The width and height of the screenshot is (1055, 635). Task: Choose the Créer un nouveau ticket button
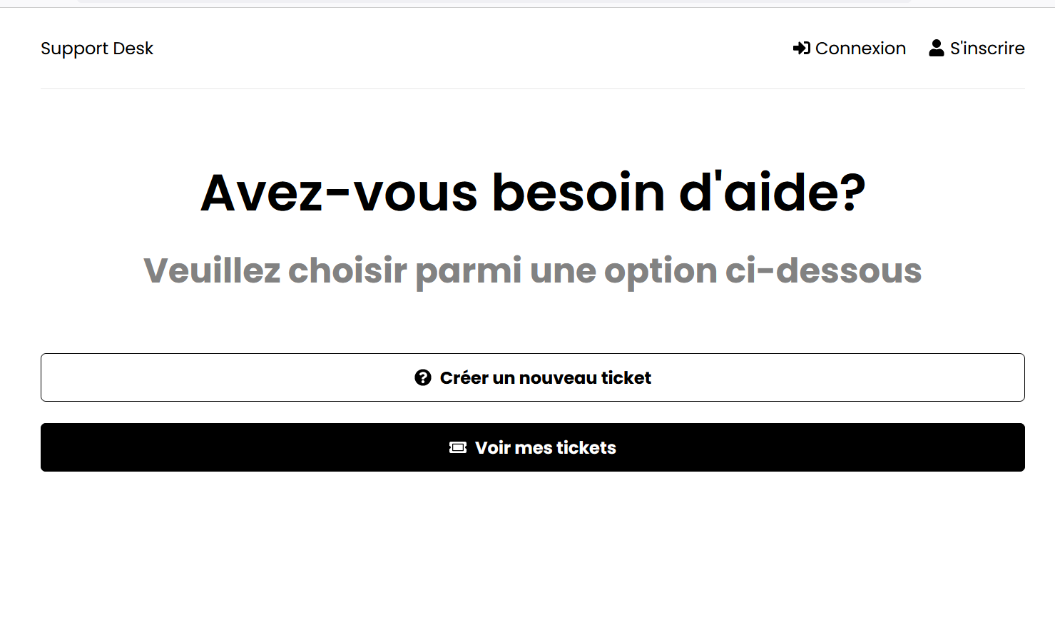[x=533, y=377]
